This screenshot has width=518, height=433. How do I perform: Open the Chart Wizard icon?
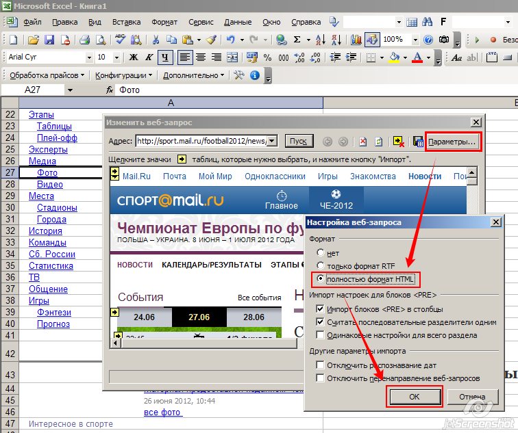356,40
